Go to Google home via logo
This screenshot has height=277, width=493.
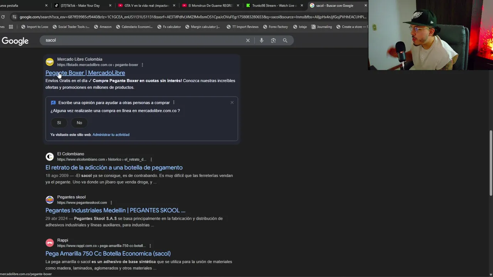pos(15,41)
